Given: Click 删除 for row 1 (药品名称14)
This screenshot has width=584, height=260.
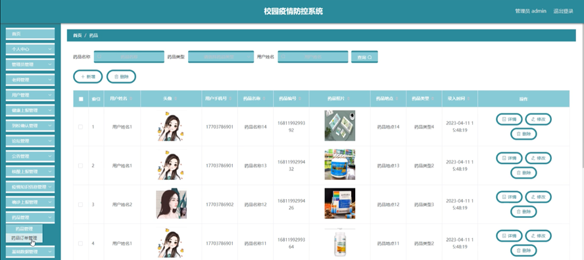Looking at the screenshot, I should point(523,134).
